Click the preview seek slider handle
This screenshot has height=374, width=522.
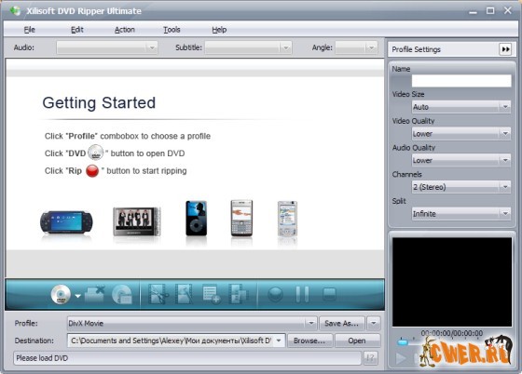click(403, 341)
